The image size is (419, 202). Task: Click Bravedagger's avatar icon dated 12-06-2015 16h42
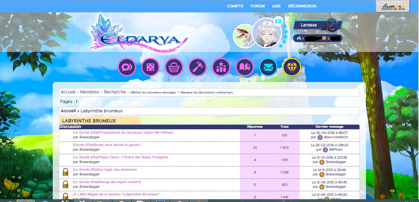pos(322,187)
